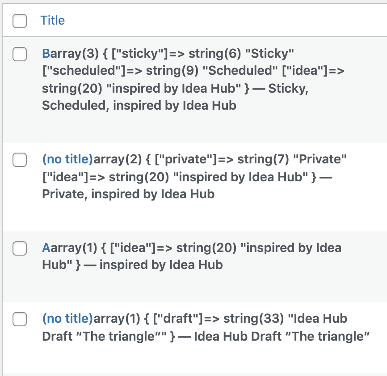Check the select-all checkbox in the header
Viewport: 387px width, 376px height.
(x=20, y=21)
